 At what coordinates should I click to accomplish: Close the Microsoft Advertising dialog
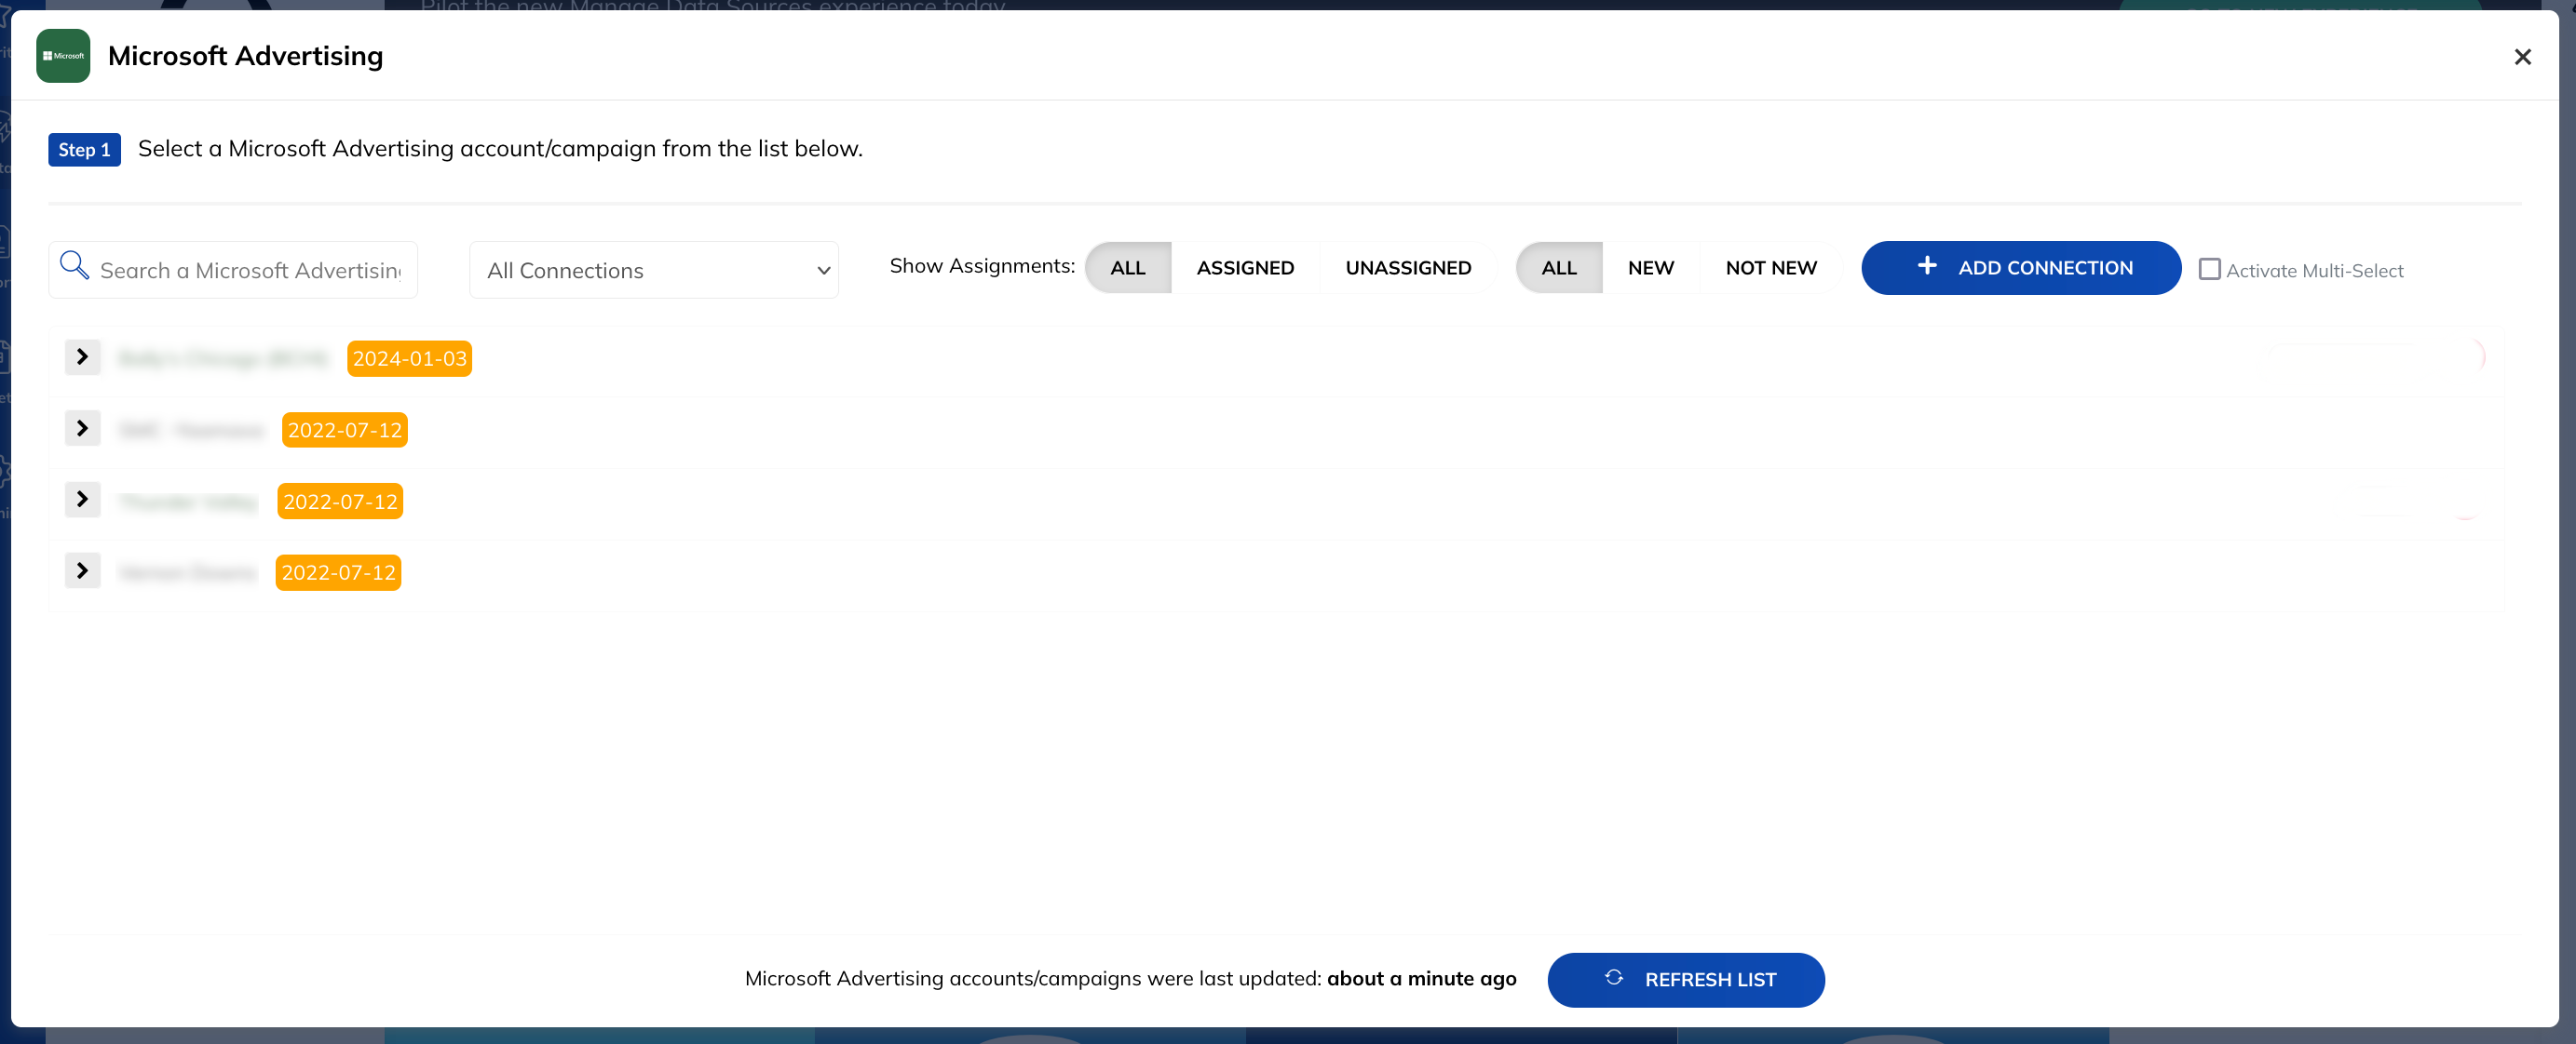pos(2522,57)
